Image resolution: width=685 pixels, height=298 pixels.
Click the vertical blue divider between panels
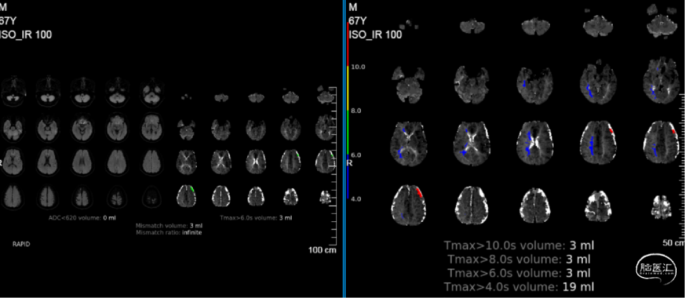pos(344,149)
